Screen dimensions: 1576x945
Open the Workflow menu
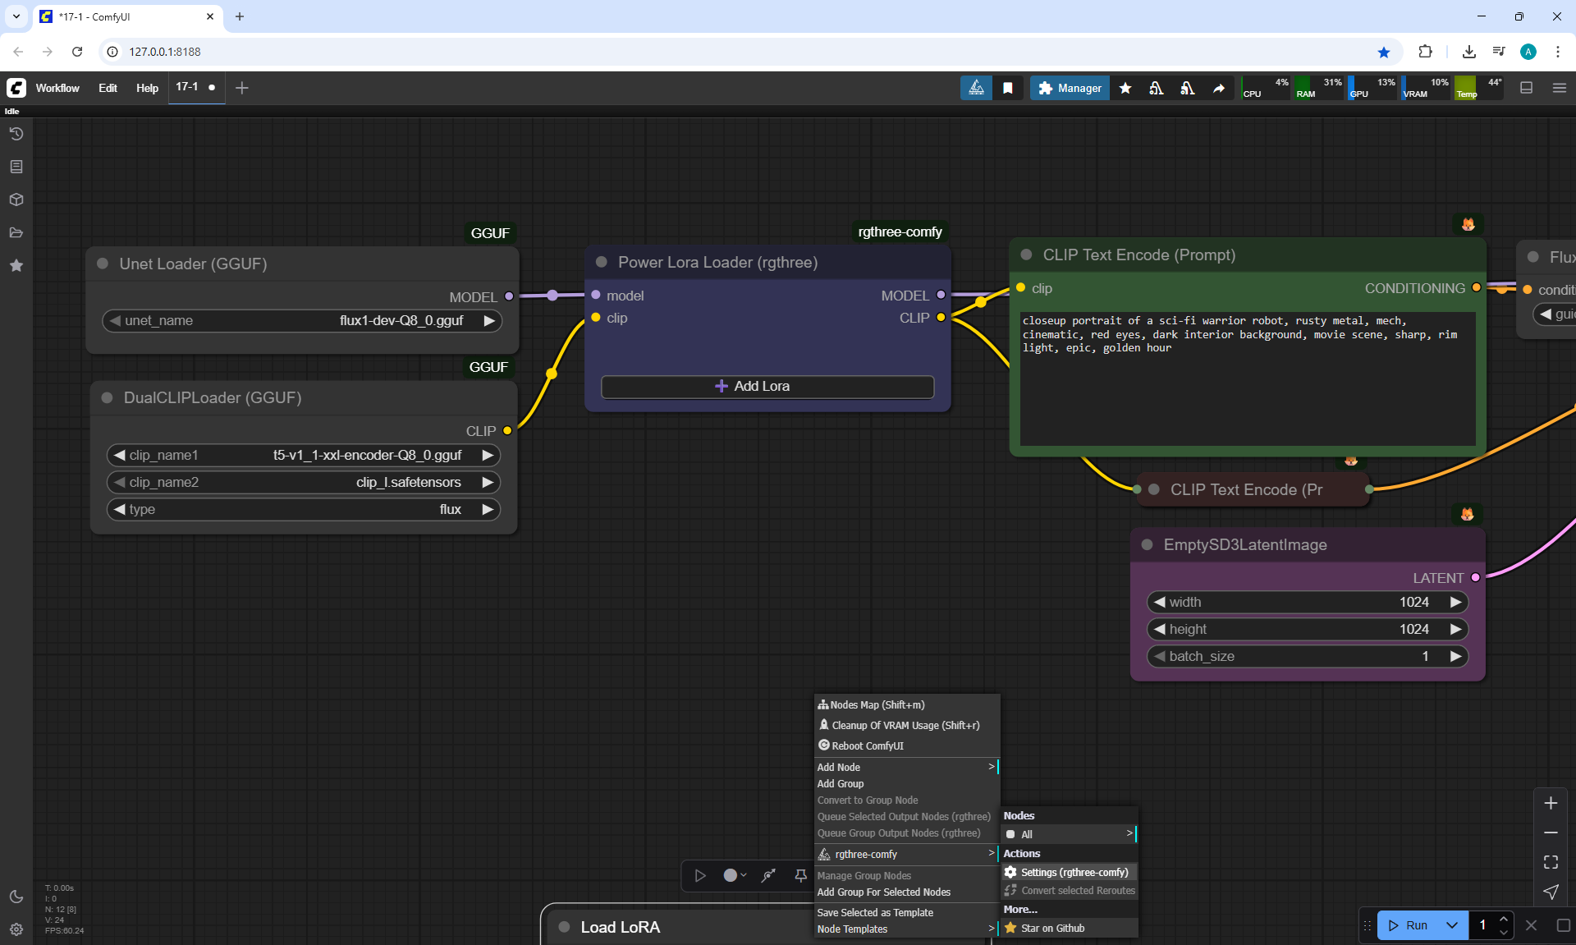tap(57, 88)
